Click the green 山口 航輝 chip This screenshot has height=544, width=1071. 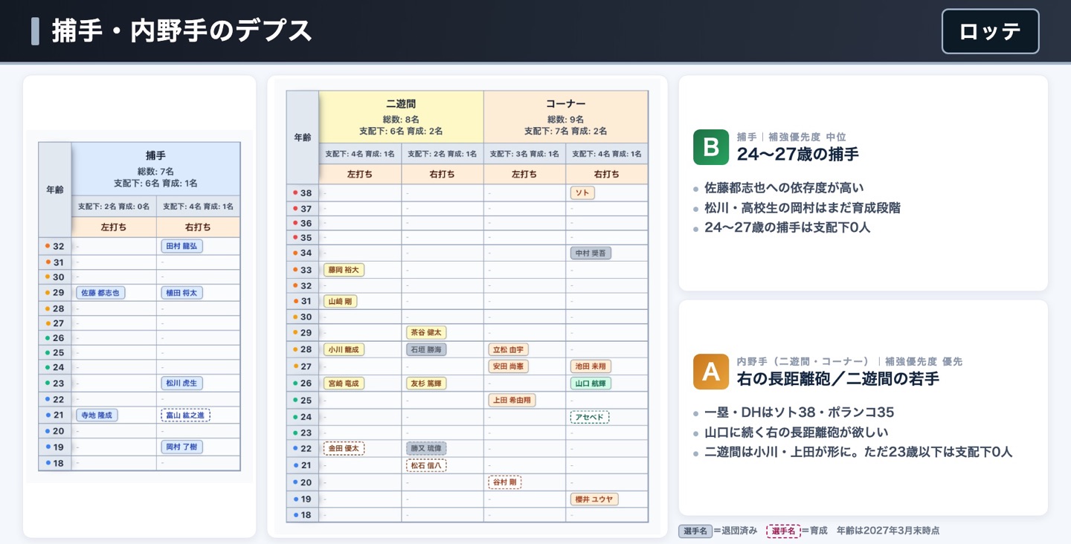pyautogui.click(x=591, y=383)
